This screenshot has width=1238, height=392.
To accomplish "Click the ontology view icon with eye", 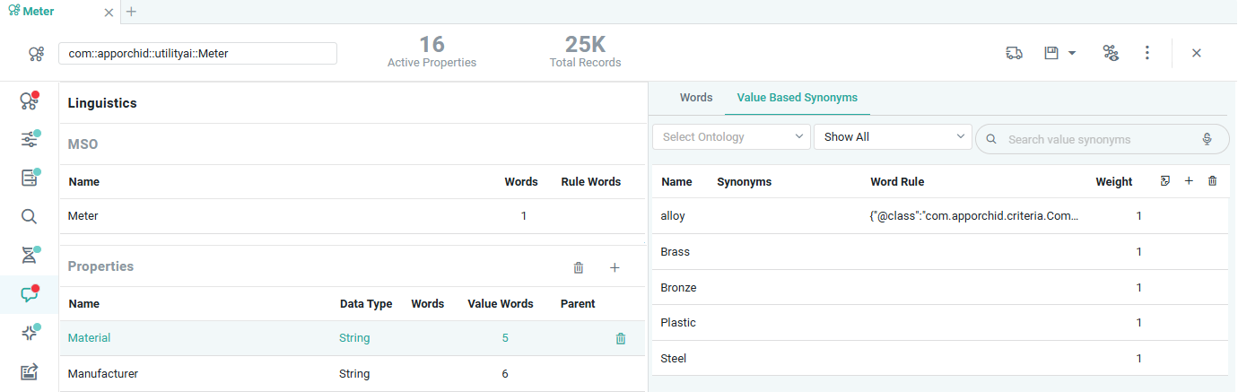I will tap(1111, 54).
